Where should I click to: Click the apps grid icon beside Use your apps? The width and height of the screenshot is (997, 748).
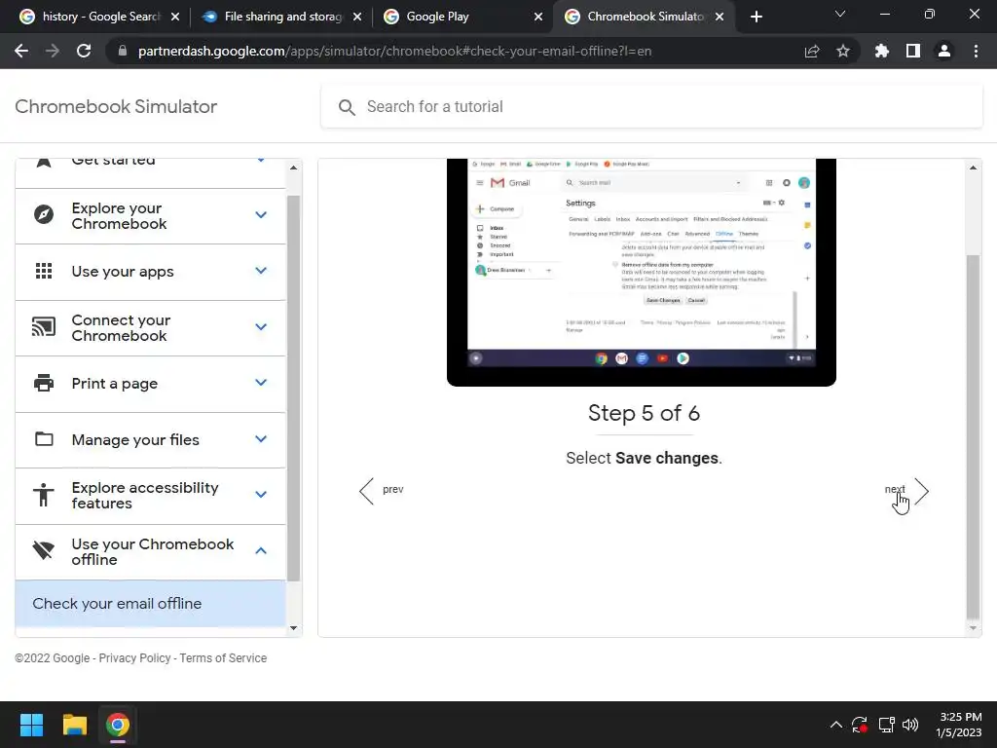[x=44, y=271]
